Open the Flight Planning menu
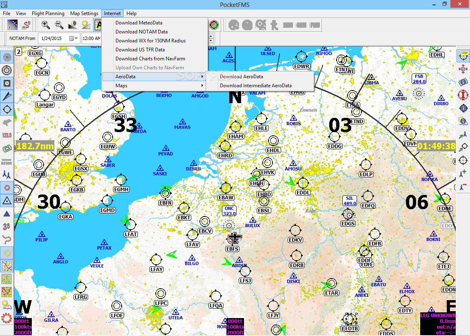Screen dimensions: 470x336 [48, 13]
